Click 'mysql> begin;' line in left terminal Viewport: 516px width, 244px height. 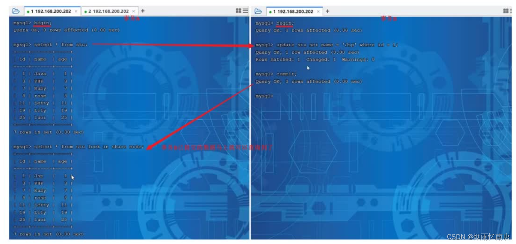[x=33, y=23]
